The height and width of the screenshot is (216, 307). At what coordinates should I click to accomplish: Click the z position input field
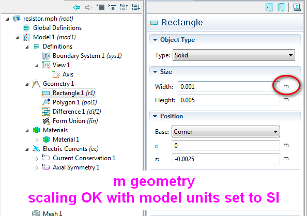pyautogui.click(x=225, y=159)
